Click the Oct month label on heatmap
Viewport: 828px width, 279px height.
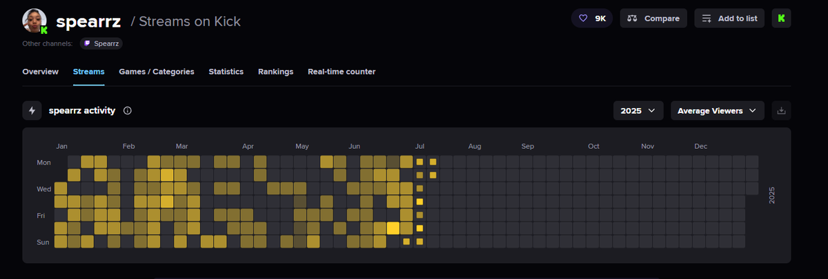pos(593,146)
